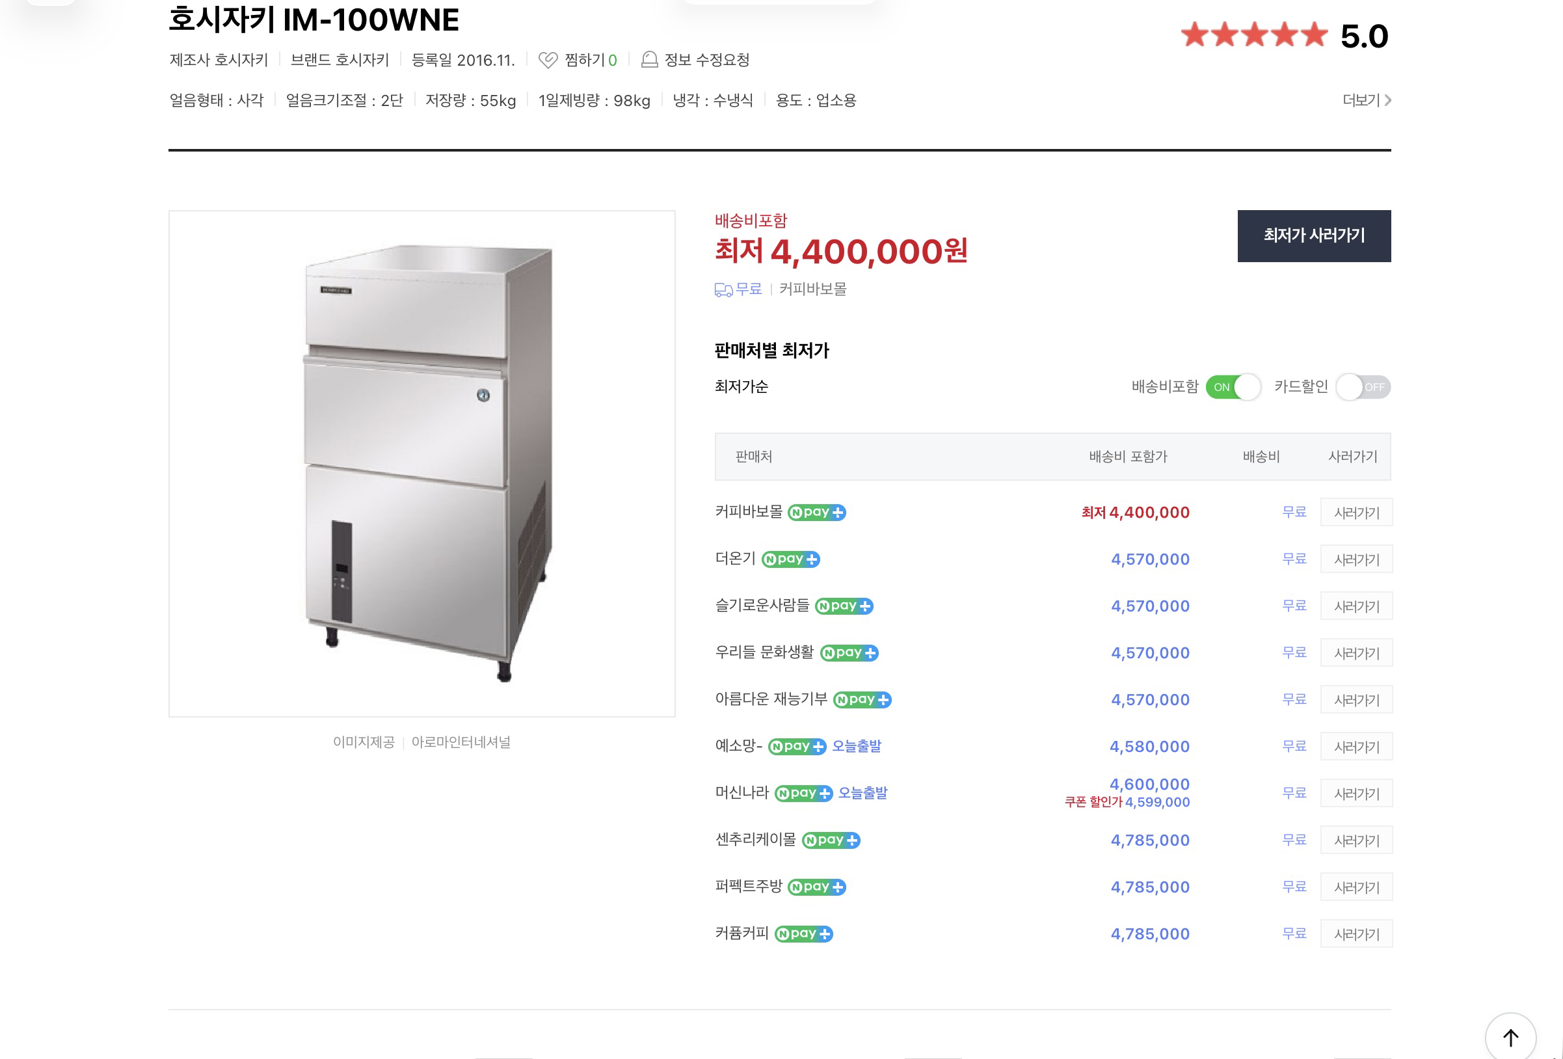Click the delivery truck 무료 icon
The width and height of the screenshot is (1563, 1059).
click(724, 290)
